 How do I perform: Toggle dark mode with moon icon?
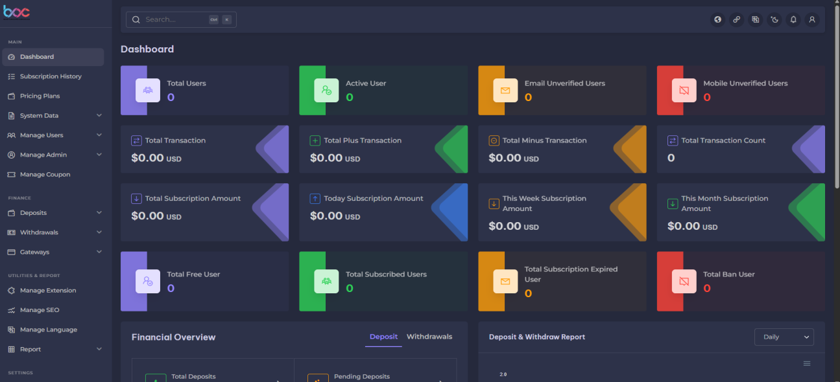pos(774,19)
